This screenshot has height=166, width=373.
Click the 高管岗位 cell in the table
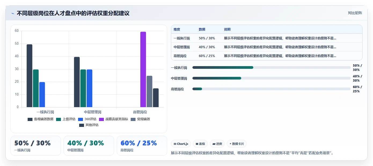tap(180, 56)
